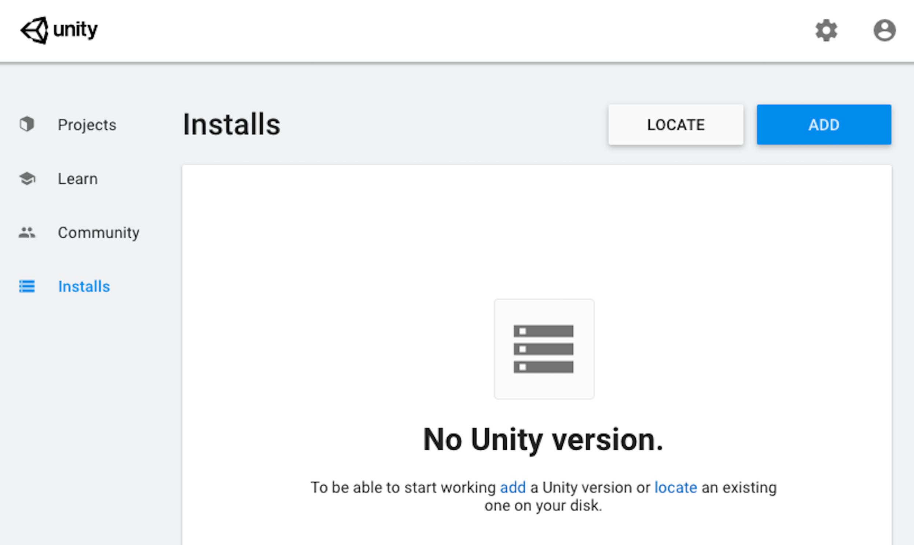Open the user account icon
The width and height of the screenshot is (914, 545).
coord(884,30)
